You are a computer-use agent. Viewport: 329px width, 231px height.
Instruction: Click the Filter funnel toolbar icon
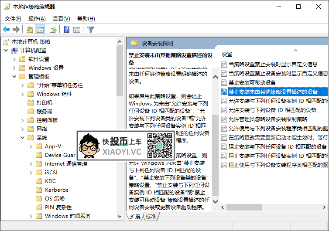(x=90, y=30)
